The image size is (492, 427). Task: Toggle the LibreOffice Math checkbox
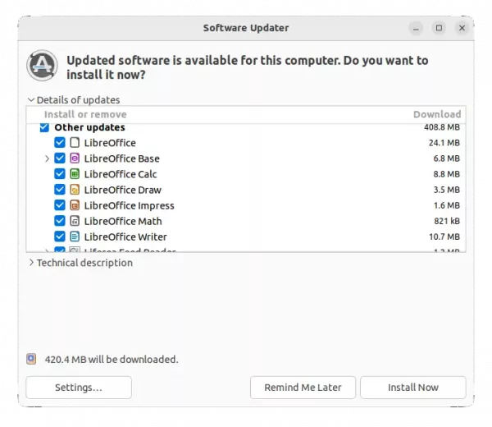click(60, 221)
